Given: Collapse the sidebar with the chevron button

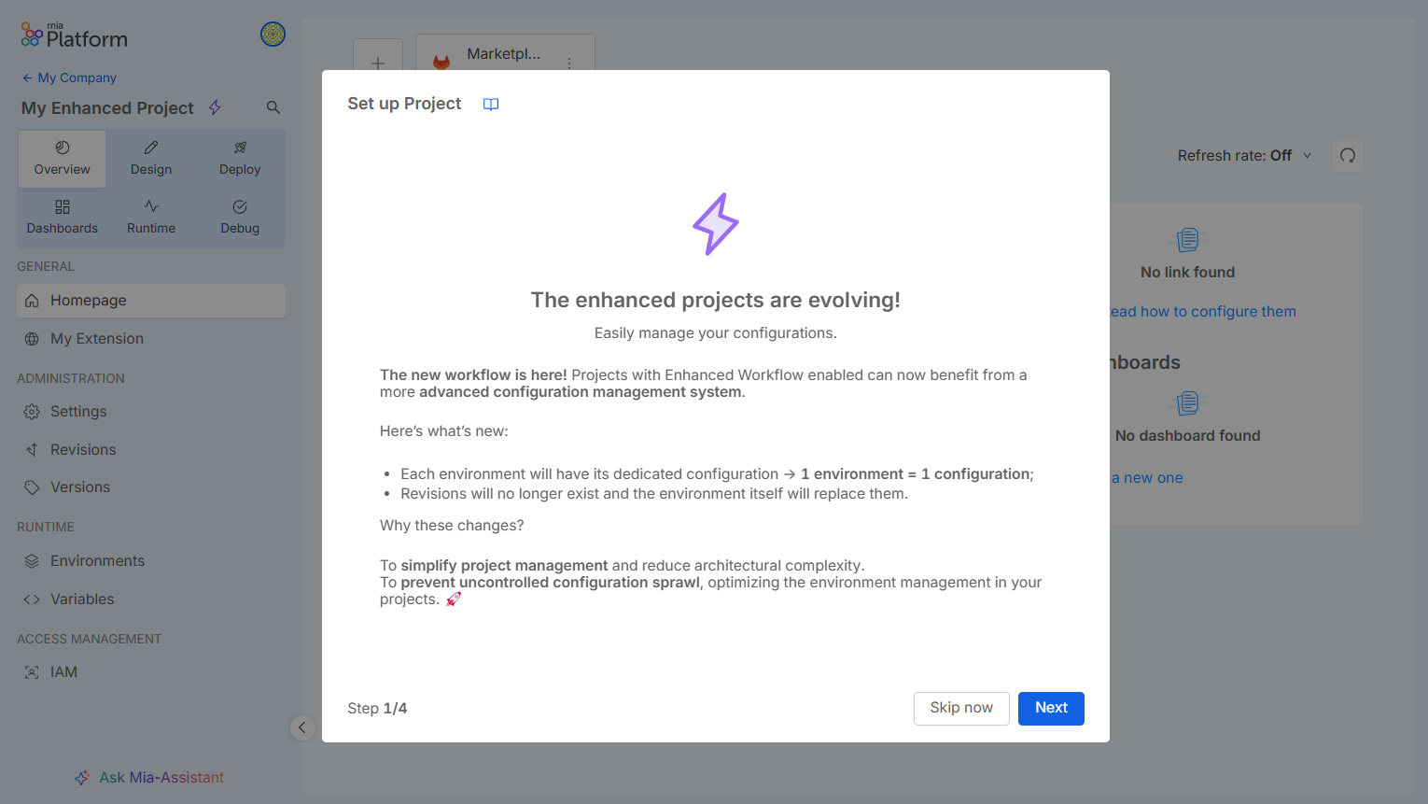Looking at the screenshot, I should click(x=302, y=727).
